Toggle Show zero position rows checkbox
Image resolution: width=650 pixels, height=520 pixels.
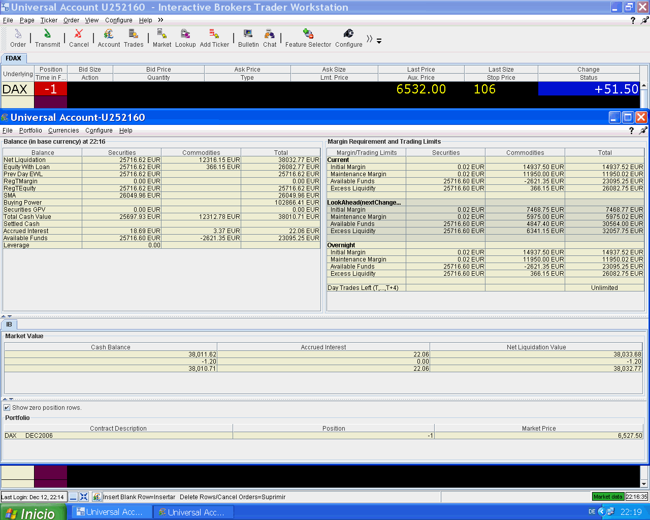click(x=7, y=407)
